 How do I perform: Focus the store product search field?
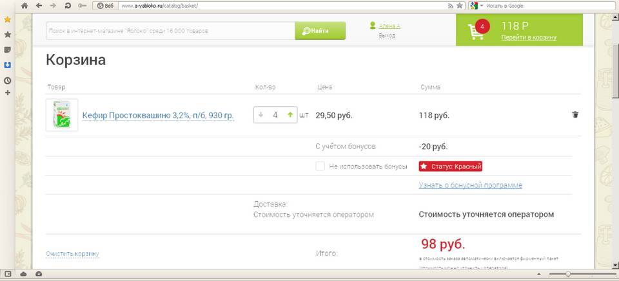click(170, 31)
